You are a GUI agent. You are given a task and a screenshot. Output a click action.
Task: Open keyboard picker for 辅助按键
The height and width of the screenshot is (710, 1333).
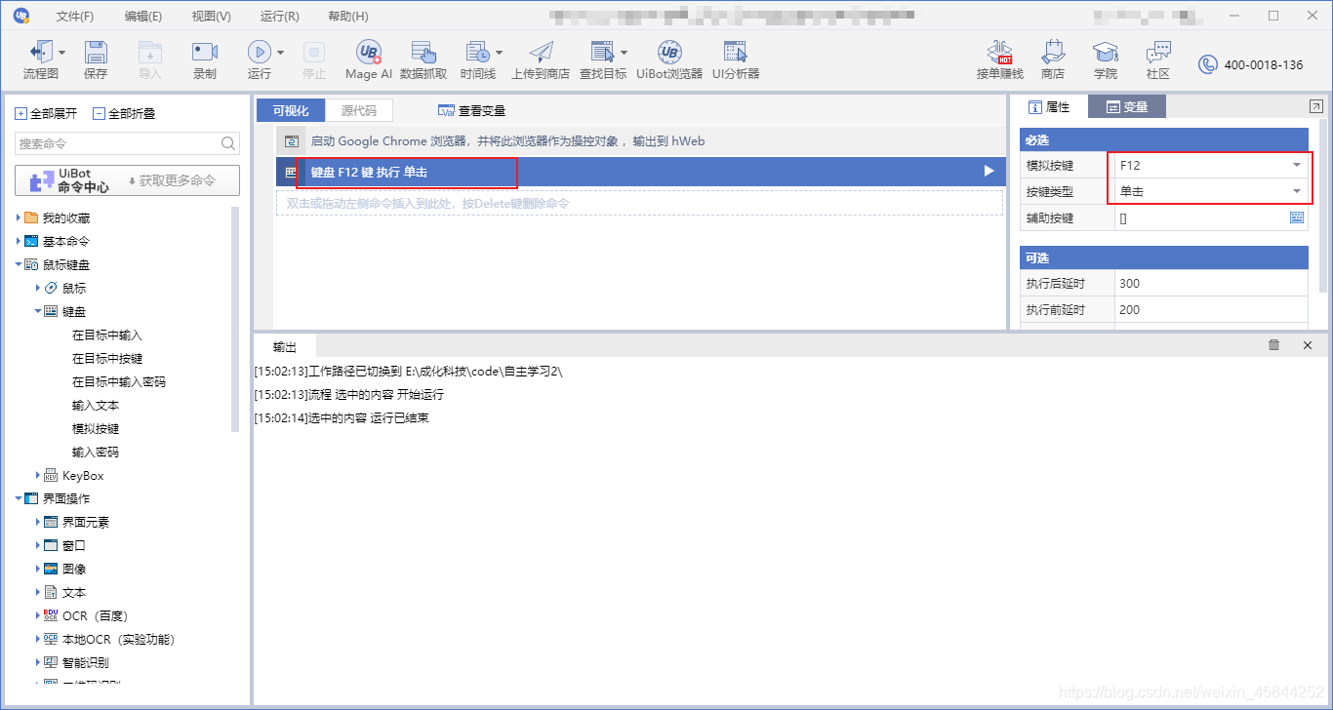click(1297, 217)
